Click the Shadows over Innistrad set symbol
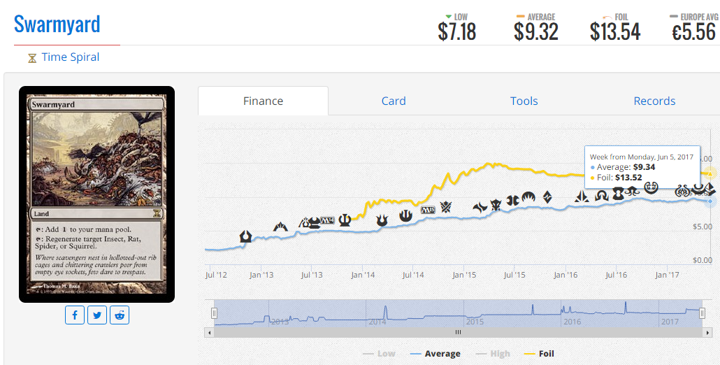Viewport: 720px width, 365px height. point(602,196)
